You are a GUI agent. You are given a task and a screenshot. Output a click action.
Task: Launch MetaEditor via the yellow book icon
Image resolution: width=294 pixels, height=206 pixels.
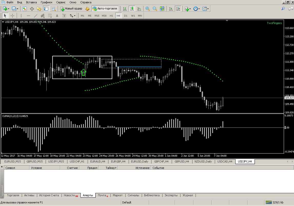click(x=87, y=9)
